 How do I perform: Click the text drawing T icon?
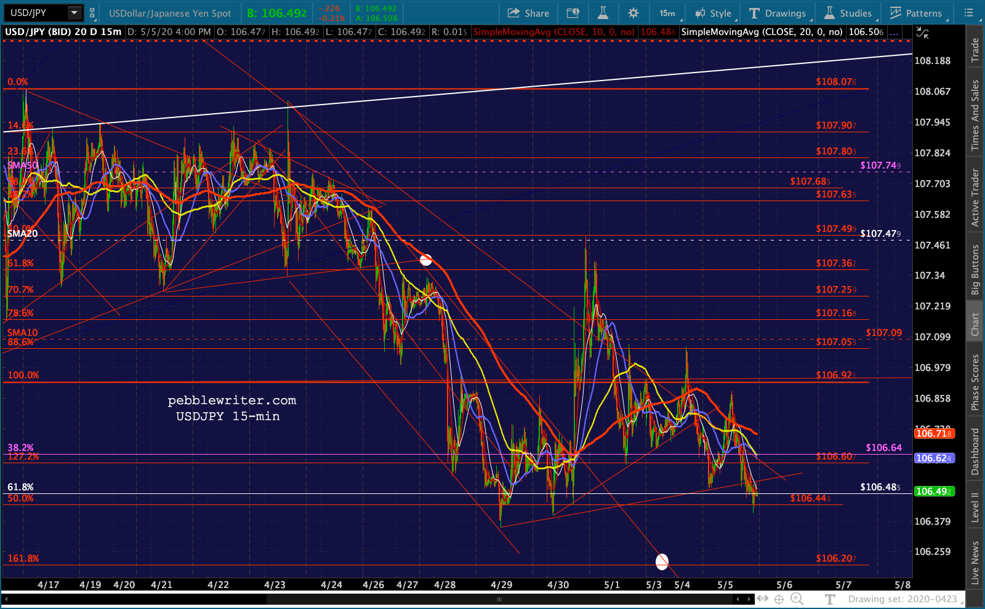pyautogui.click(x=830, y=599)
